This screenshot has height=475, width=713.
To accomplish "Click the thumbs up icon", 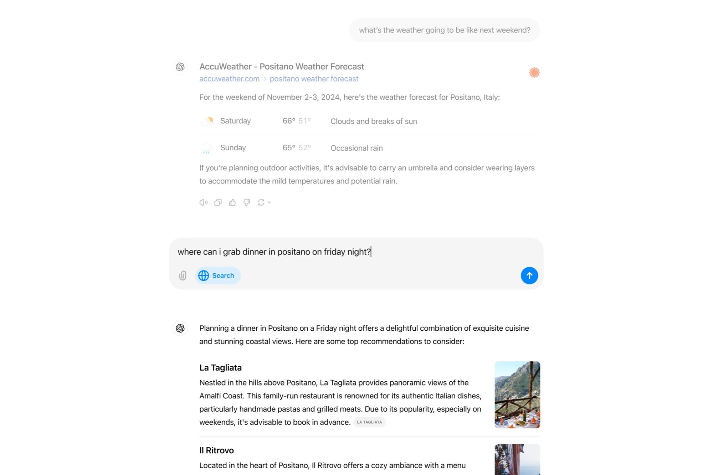I will point(232,202).
